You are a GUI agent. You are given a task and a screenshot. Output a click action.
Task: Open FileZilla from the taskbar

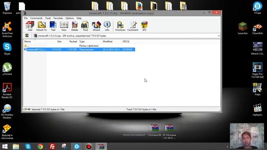coord(53,146)
